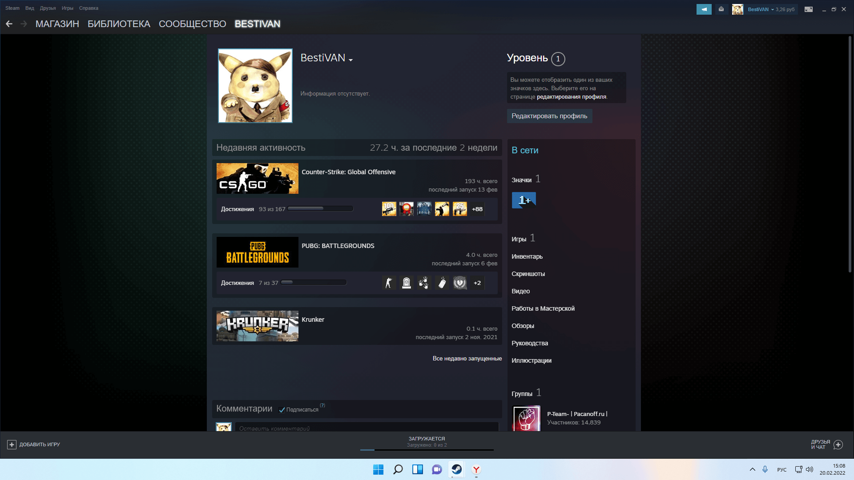Open Иллюстрации link
Viewport: 854px width, 480px height.
pos(532,360)
